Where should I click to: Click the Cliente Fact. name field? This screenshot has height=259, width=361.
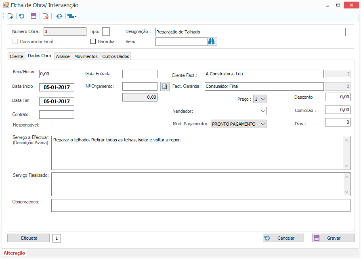[x=264, y=74]
